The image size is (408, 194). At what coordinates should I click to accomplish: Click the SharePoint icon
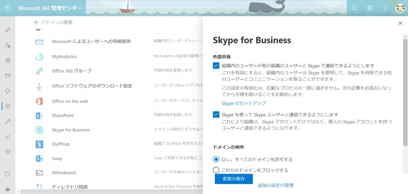coord(39,116)
